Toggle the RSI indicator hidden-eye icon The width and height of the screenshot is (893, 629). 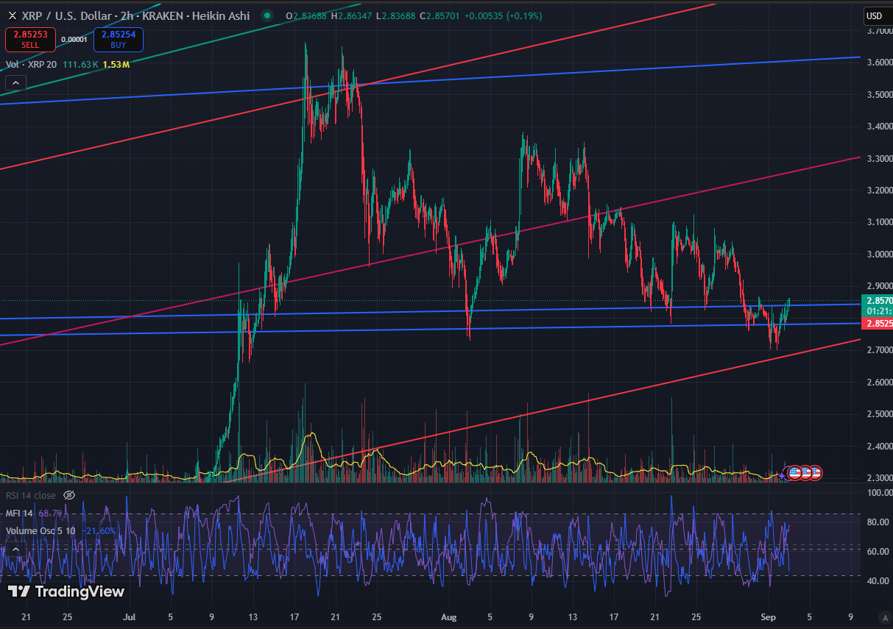(x=69, y=495)
